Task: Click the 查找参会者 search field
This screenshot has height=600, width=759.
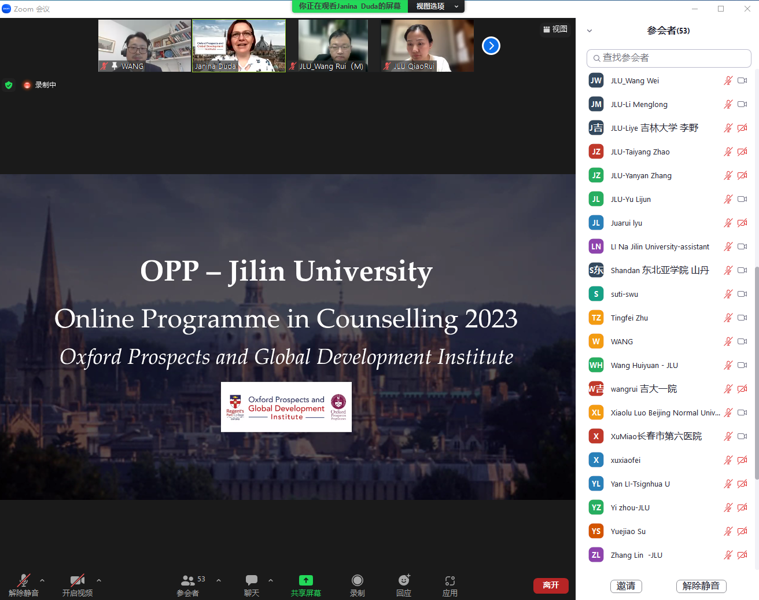Action: [x=669, y=58]
